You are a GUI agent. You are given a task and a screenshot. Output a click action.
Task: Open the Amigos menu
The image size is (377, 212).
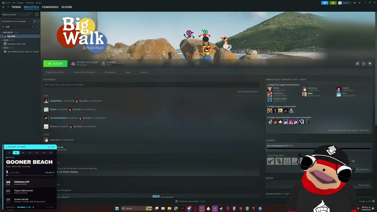(x=20, y=3)
